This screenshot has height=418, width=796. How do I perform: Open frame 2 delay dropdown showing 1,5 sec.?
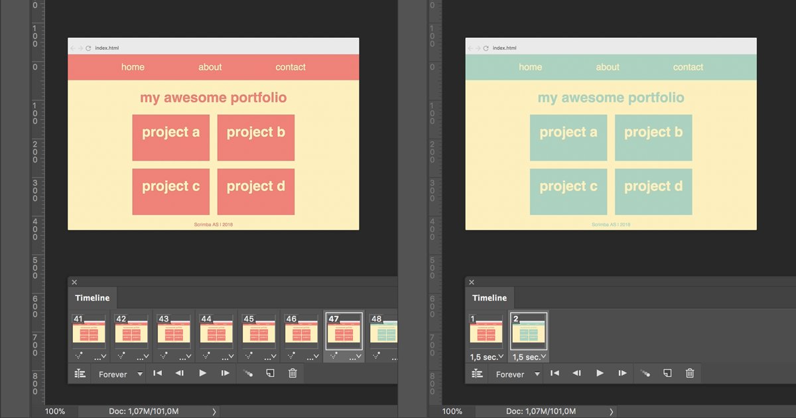pos(529,357)
